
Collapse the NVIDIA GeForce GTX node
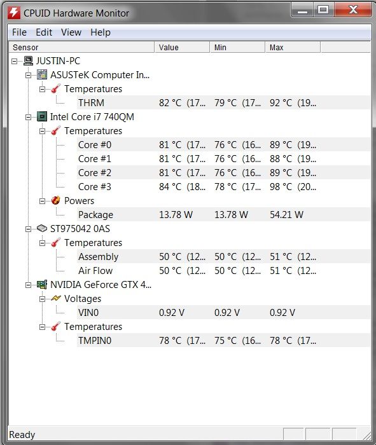pyautogui.click(x=28, y=285)
